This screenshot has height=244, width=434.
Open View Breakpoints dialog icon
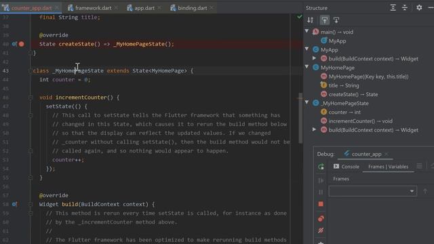321,218
